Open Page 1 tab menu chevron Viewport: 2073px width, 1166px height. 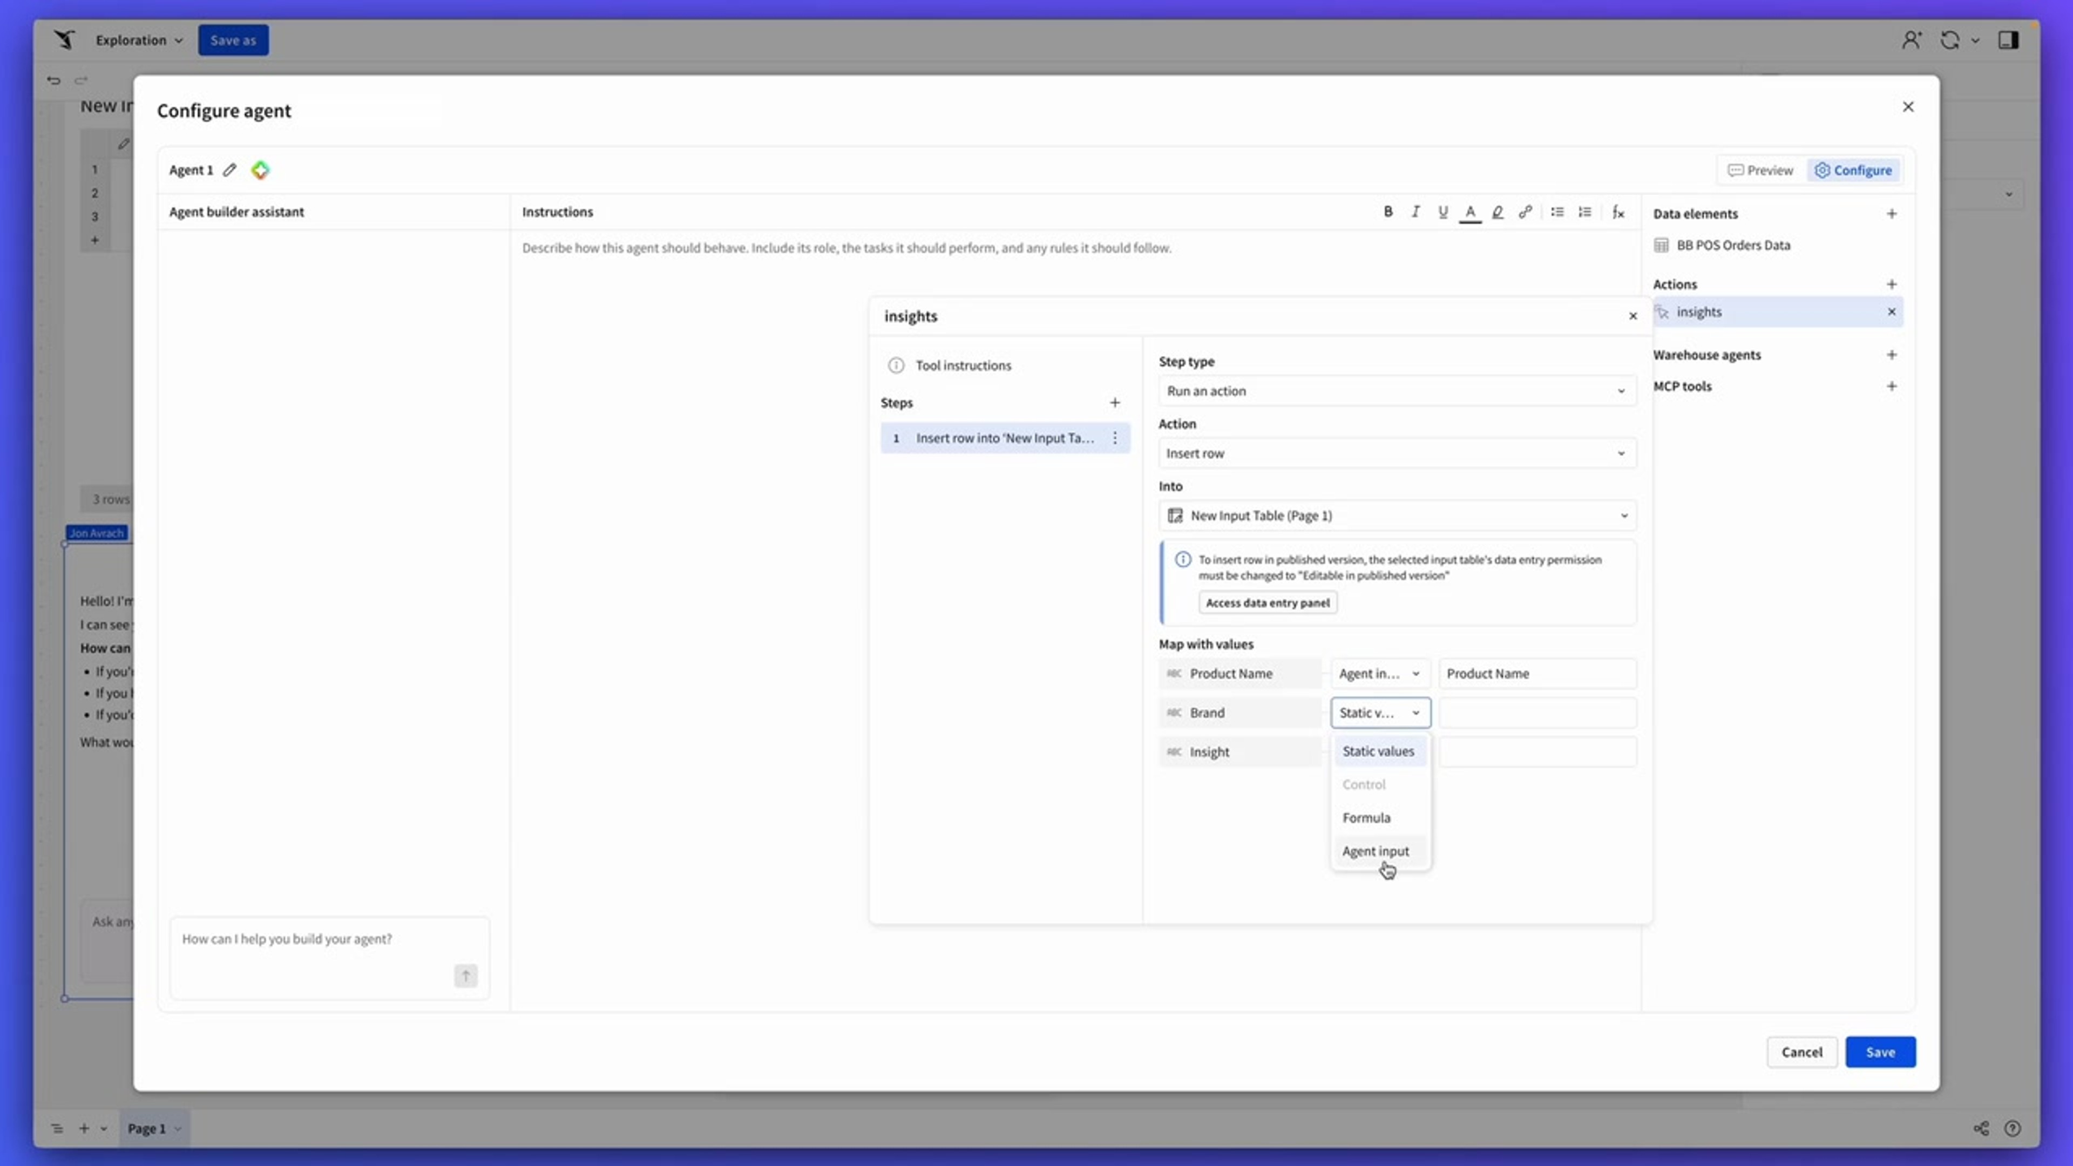click(x=178, y=1128)
